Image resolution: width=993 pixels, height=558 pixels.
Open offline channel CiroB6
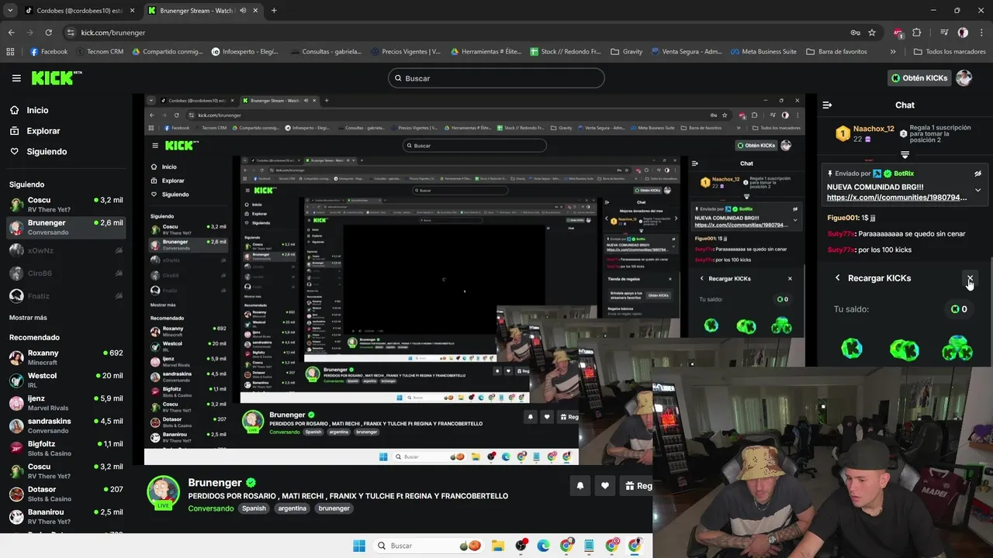[65, 273]
